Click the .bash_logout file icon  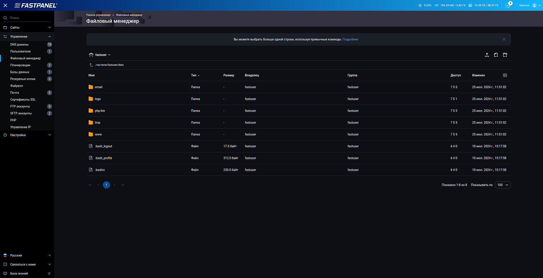tap(91, 146)
